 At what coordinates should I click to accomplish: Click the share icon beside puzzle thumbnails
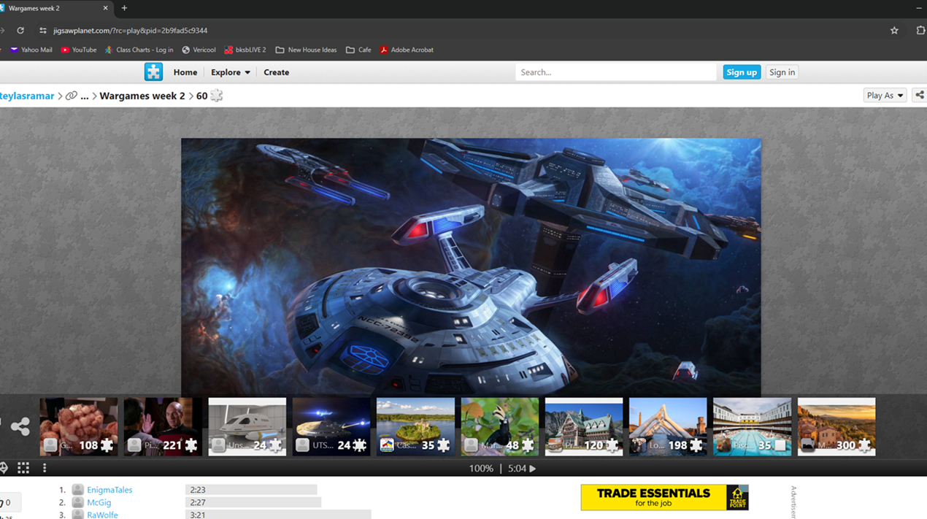point(20,426)
